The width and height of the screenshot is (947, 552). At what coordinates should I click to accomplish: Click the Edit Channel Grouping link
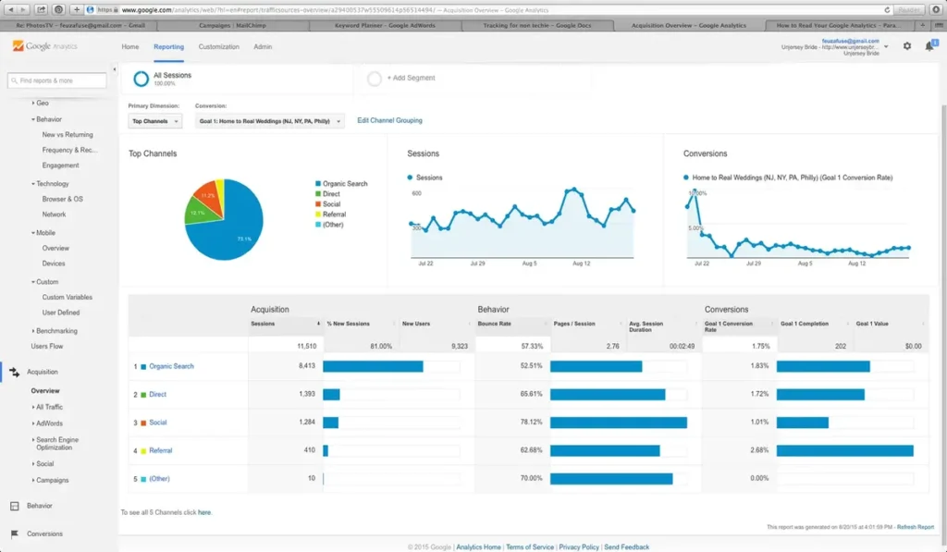point(389,121)
